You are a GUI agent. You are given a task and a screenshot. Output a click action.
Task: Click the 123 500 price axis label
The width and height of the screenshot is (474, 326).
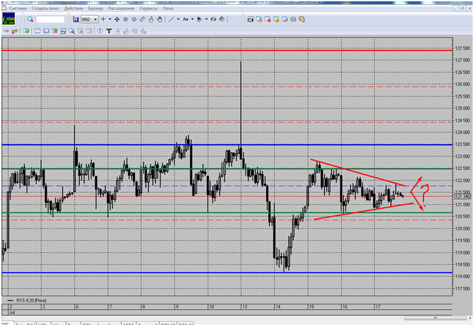(463, 144)
